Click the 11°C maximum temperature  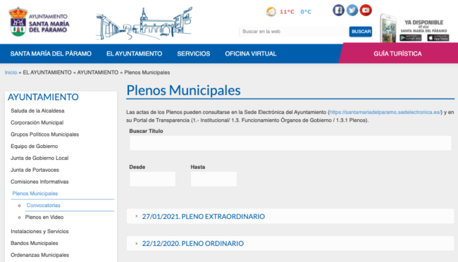(x=287, y=12)
